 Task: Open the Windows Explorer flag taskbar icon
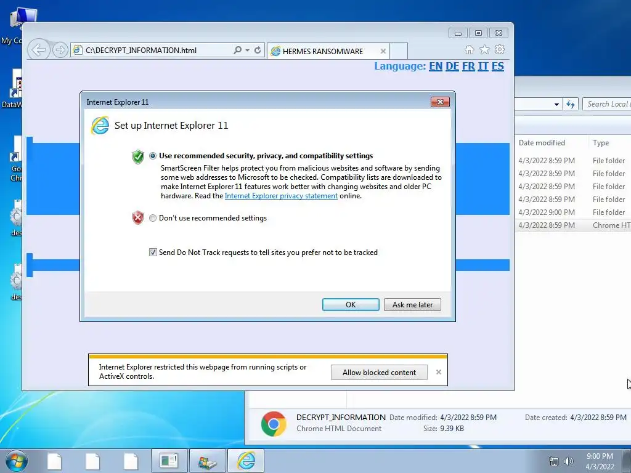coord(208,461)
